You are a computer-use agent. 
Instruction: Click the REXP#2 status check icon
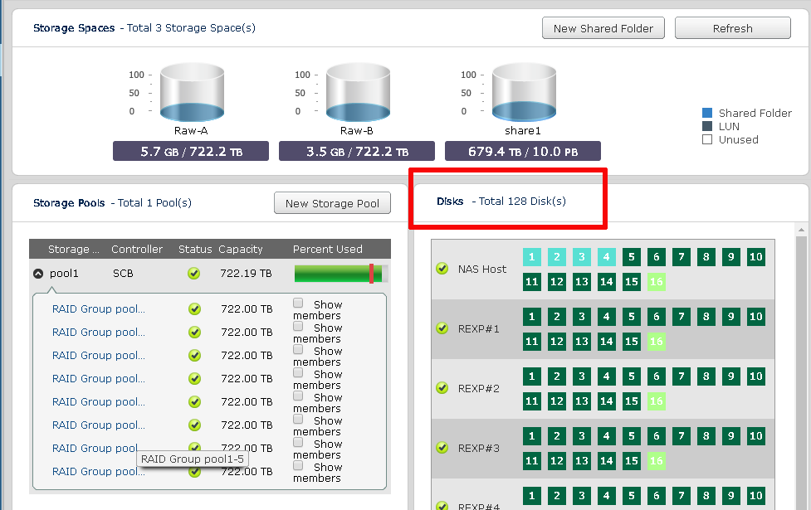(x=442, y=388)
